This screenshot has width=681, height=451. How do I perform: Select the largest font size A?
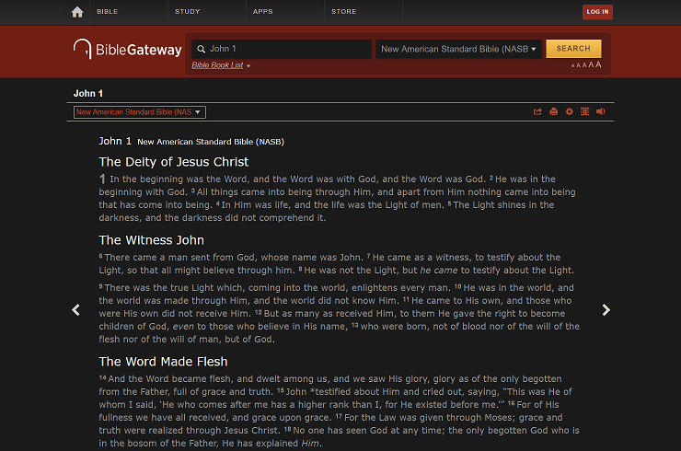click(598, 64)
